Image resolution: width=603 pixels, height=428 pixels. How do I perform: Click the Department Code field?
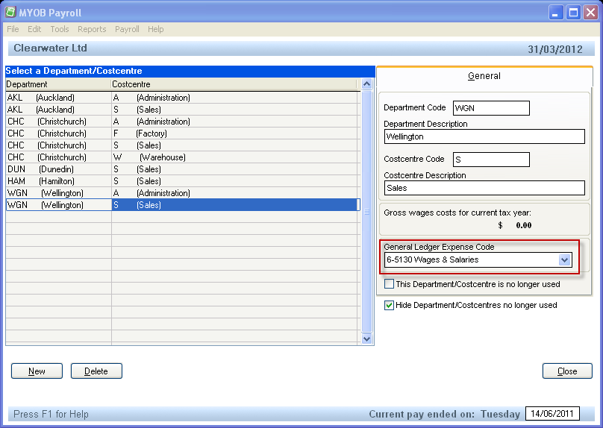491,108
